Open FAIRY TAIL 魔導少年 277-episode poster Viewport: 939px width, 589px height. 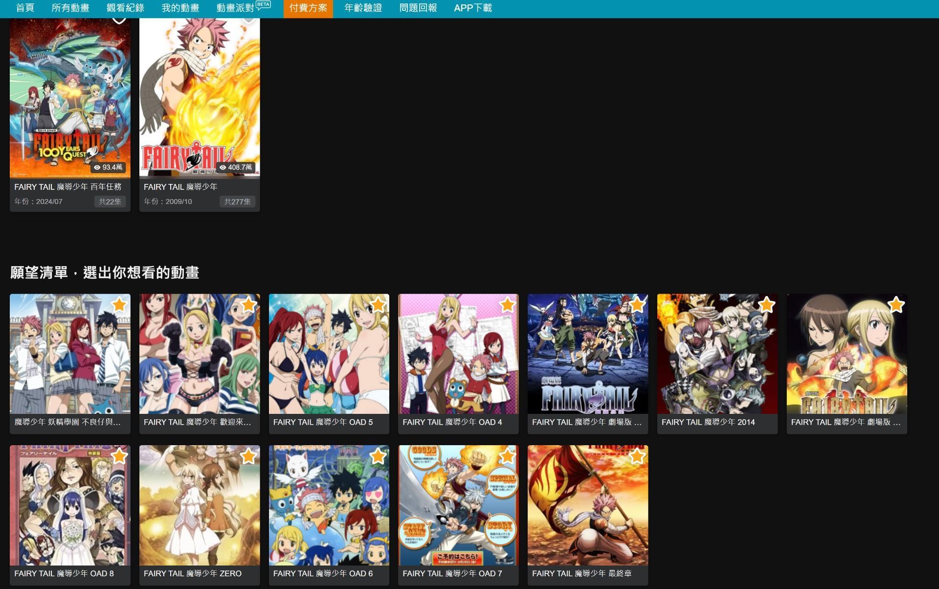point(200,98)
